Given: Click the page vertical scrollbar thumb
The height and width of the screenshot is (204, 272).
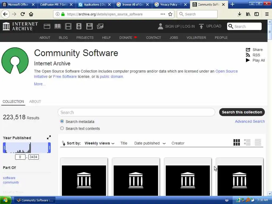Looking at the screenshot, I should [x=270, y=32].
